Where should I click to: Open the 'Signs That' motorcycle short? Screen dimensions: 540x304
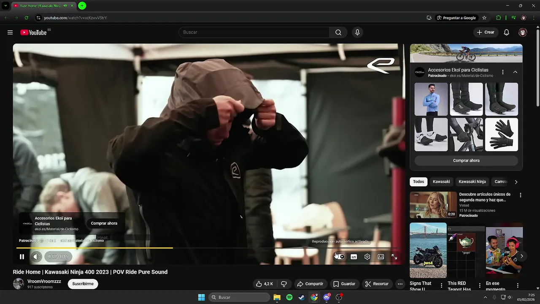tap(428, 250)
